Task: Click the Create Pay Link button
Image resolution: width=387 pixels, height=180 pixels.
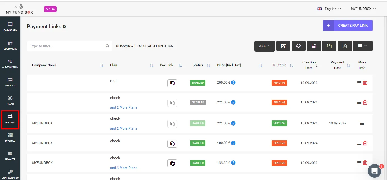Action: pyautogui.click(x=348, y=26)
